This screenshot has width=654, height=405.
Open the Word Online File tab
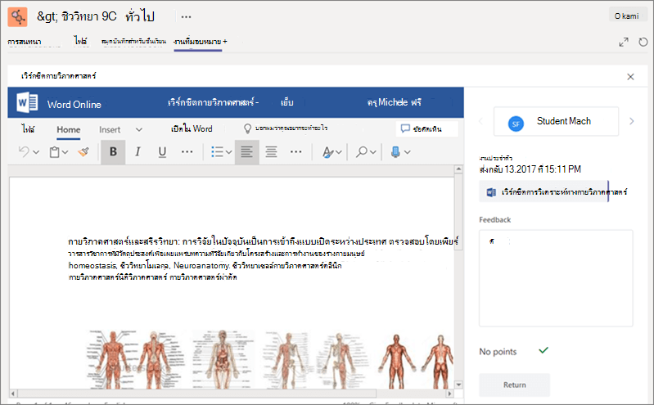[x=28, y=130]
